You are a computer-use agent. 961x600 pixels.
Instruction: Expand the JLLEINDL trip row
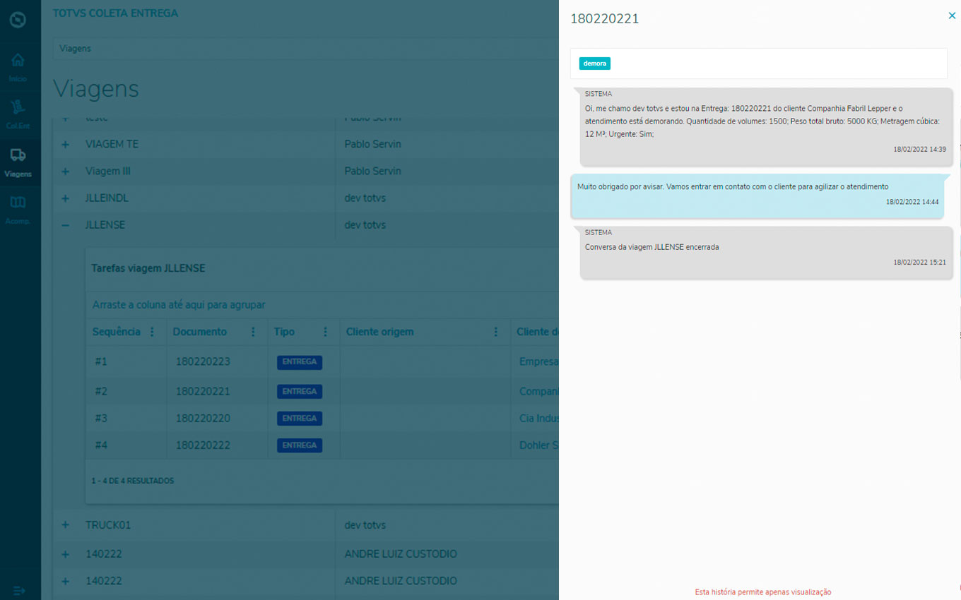(x=65, y=198)
